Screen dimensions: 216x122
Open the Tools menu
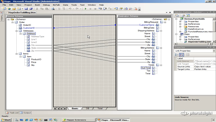coord(74,5)
